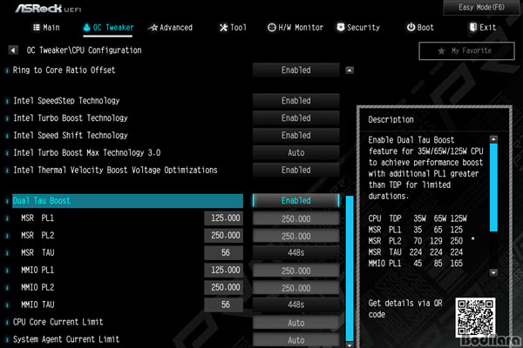Click the QR code for details
The image size is (523, 348).
(x=475, y=318)
